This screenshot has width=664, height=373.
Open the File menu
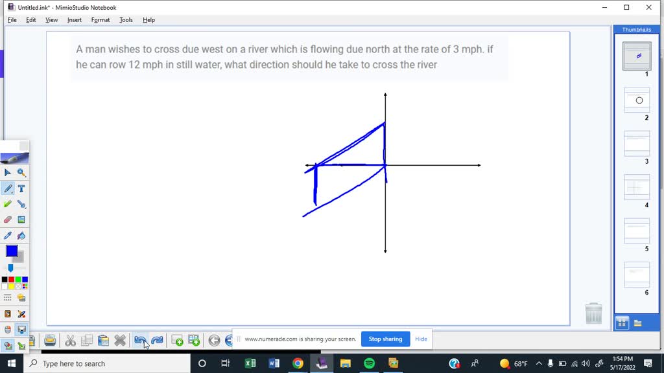pyautogui.click(x=12, y=20)
